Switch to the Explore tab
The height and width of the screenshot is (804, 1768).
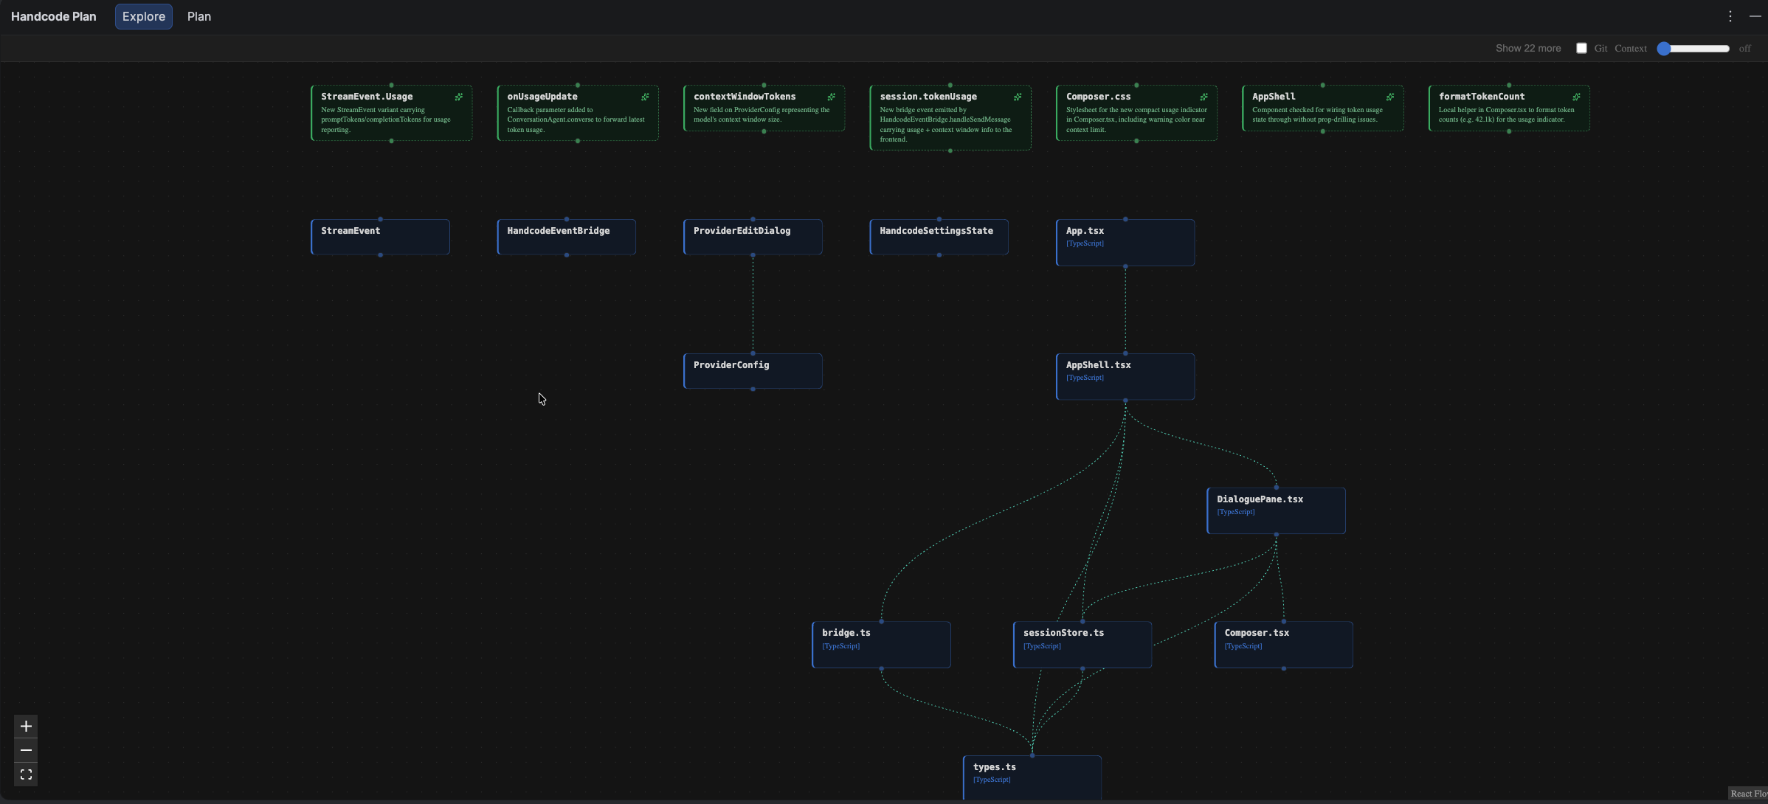144,16
